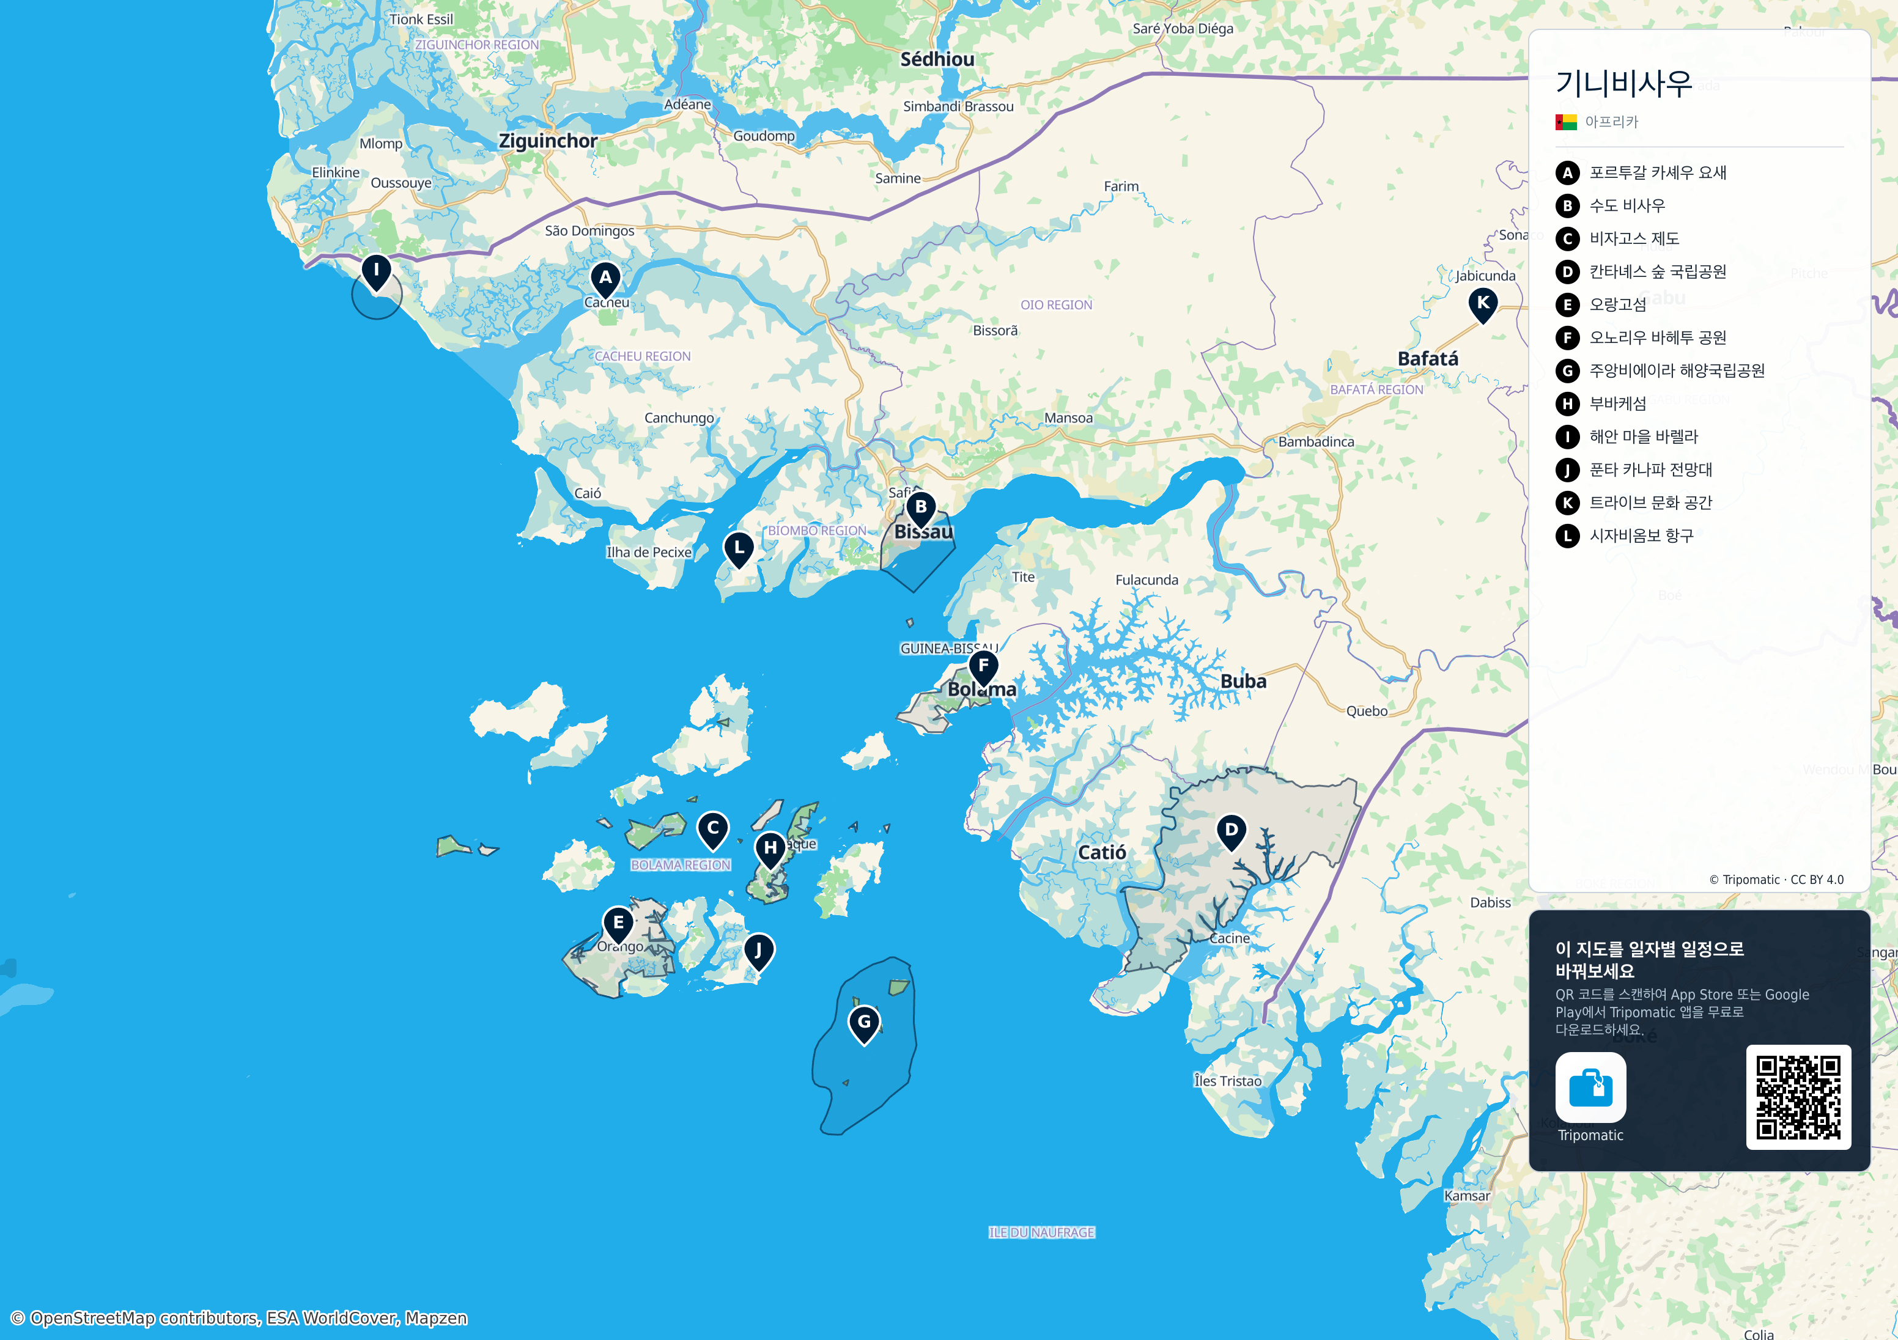Select map pin I on the northwest coast
Screen dimensions: 1898x1340
[x=376, y=273]
